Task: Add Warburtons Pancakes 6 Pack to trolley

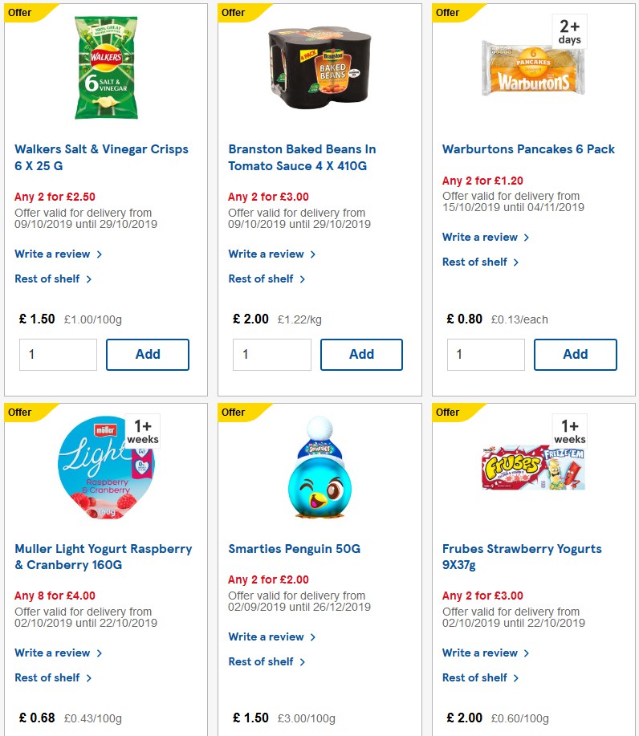Action: click(576, 354)
